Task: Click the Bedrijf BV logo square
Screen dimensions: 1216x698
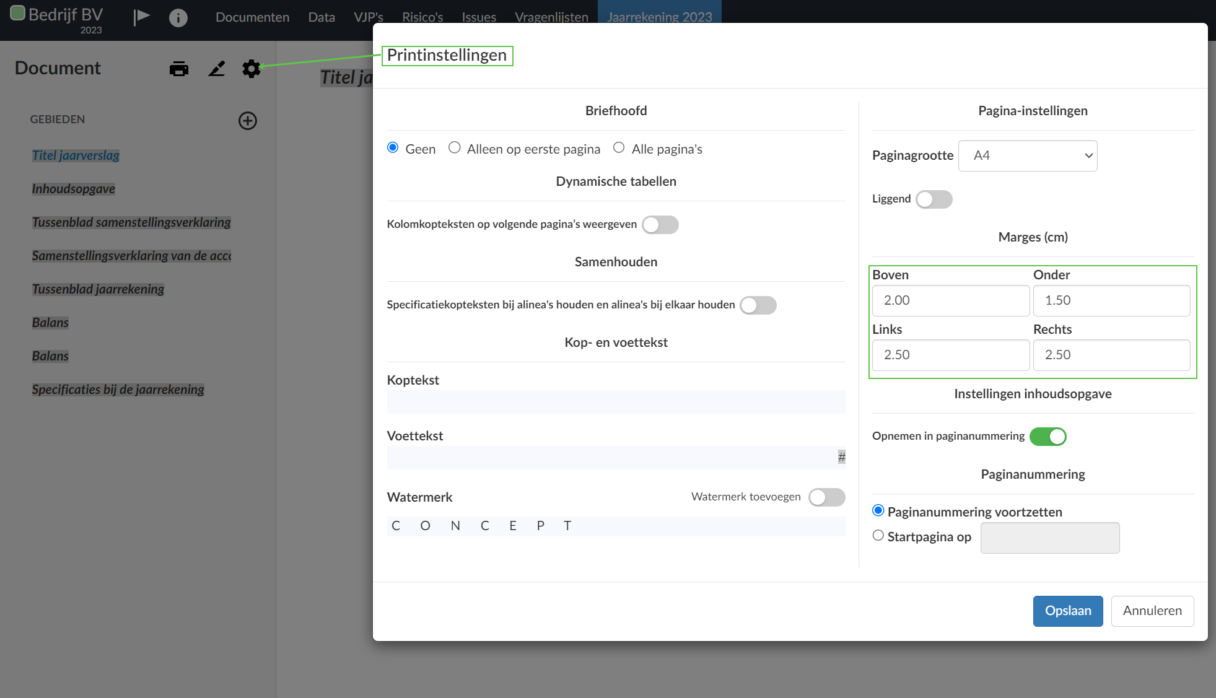Action: [x=17, y=13]
